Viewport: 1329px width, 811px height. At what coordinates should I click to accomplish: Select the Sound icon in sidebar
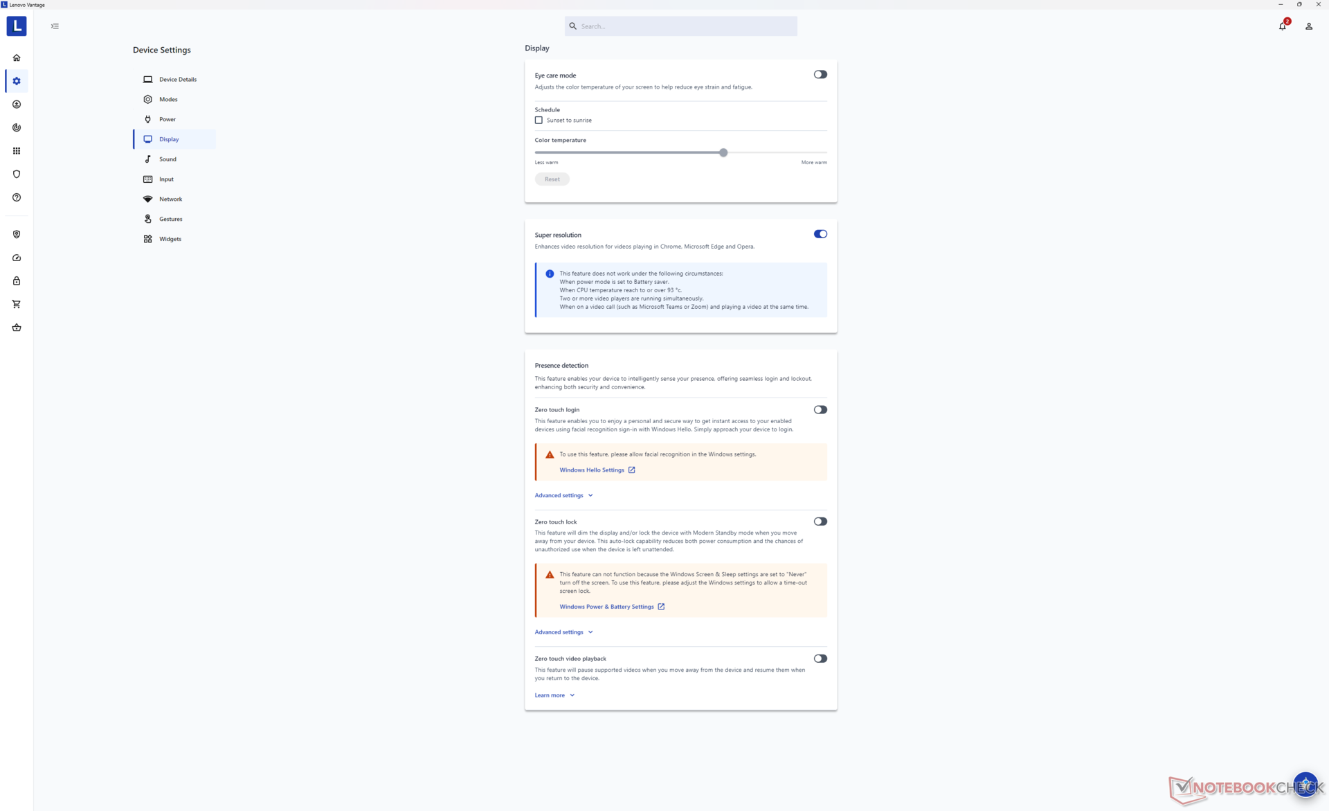coord(147,159)
